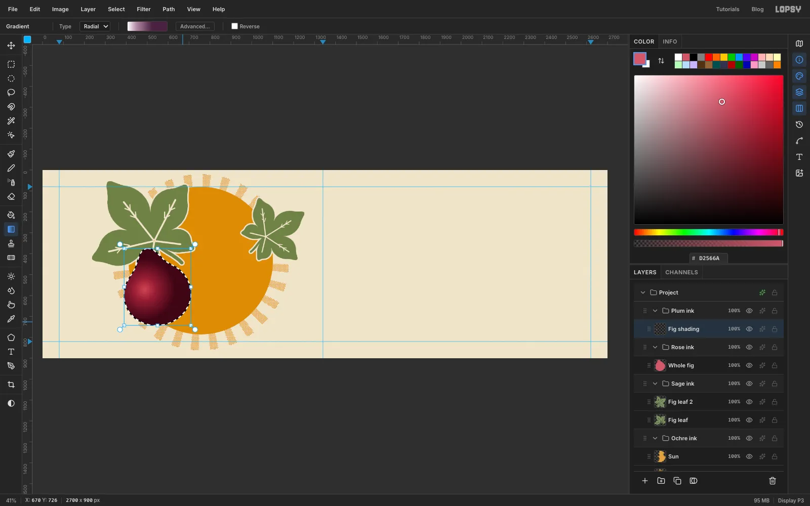810x506 pixels.
Task: Select the Pencil tool
Action: [11, 168]
